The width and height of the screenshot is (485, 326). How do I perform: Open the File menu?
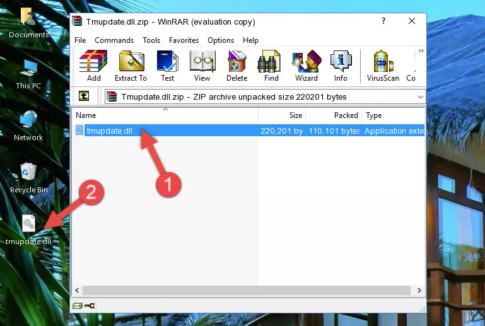click(x=80, y=40)
